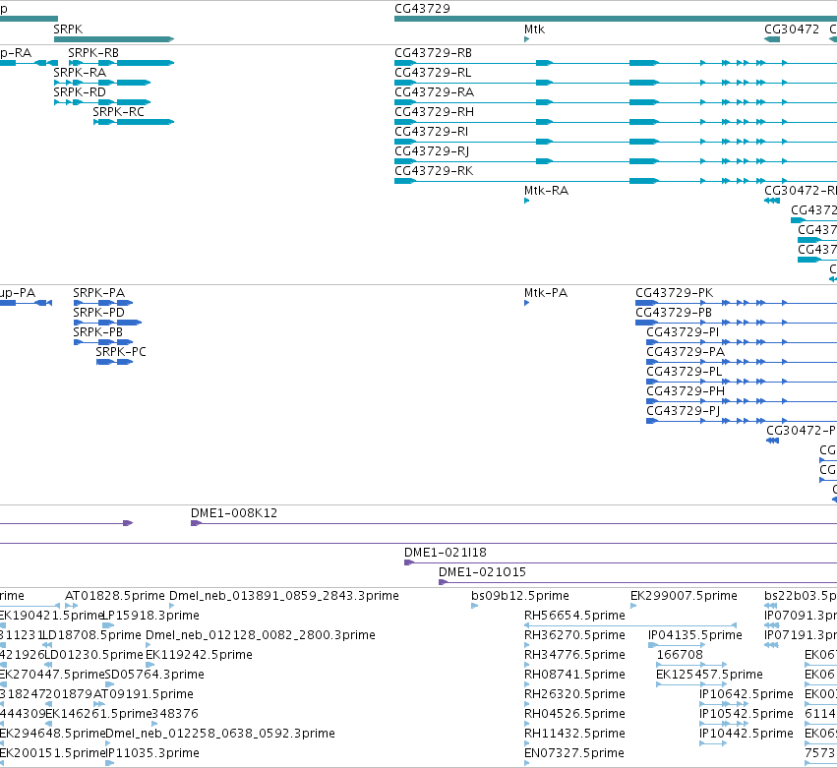Select protein SRPK-PD
Viewport: 837px width, 768px height.
pos(98,313)
